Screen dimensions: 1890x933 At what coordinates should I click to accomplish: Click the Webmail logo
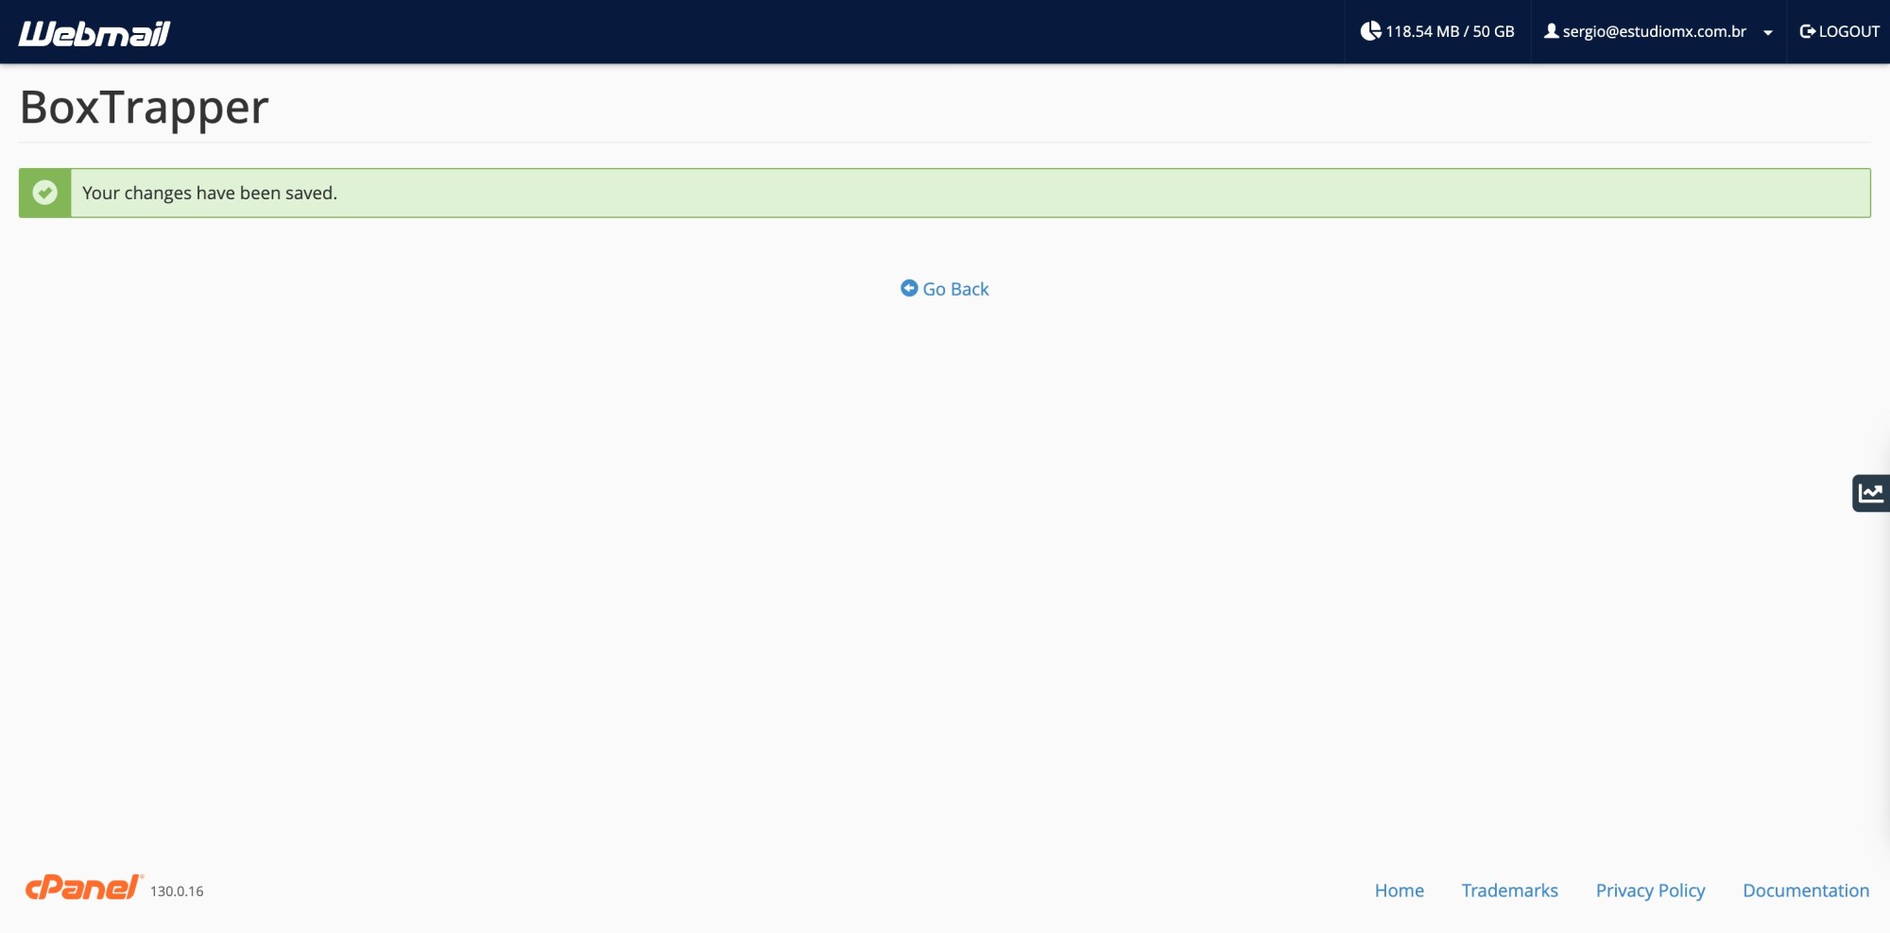point(93,31)
